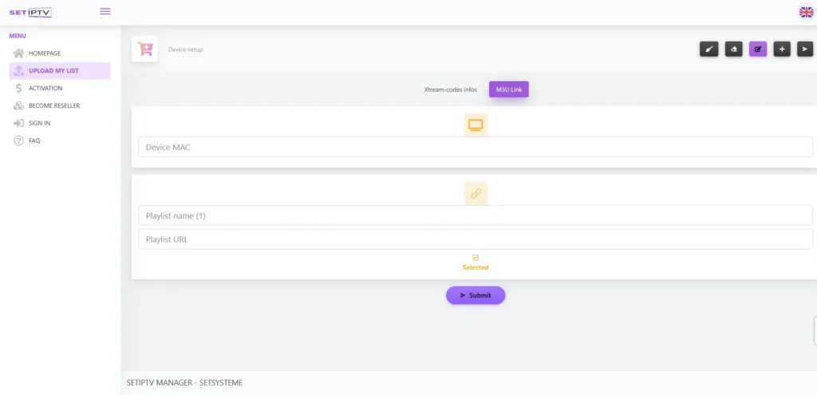The height and width of the screenshot is (395, 817).
Task: Toggle the Selected checkbox
Action: coord(476,258)
